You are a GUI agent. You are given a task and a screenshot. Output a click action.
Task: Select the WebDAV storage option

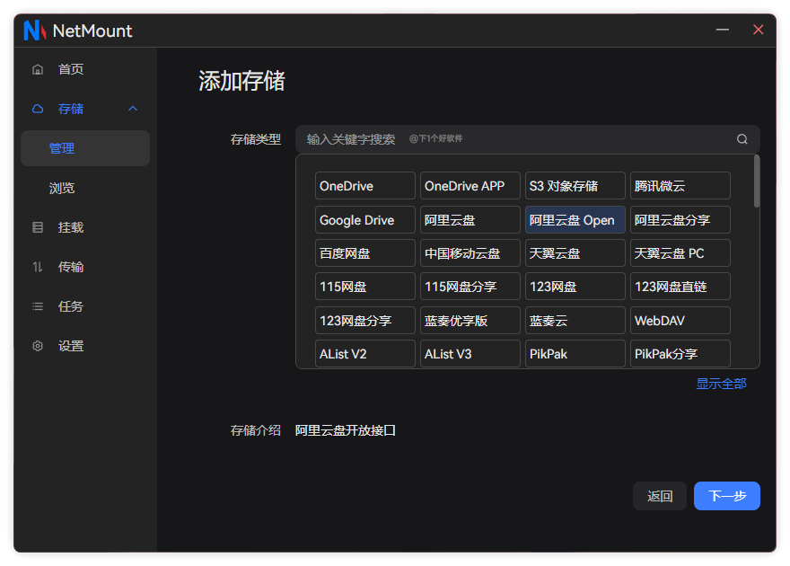680,321
